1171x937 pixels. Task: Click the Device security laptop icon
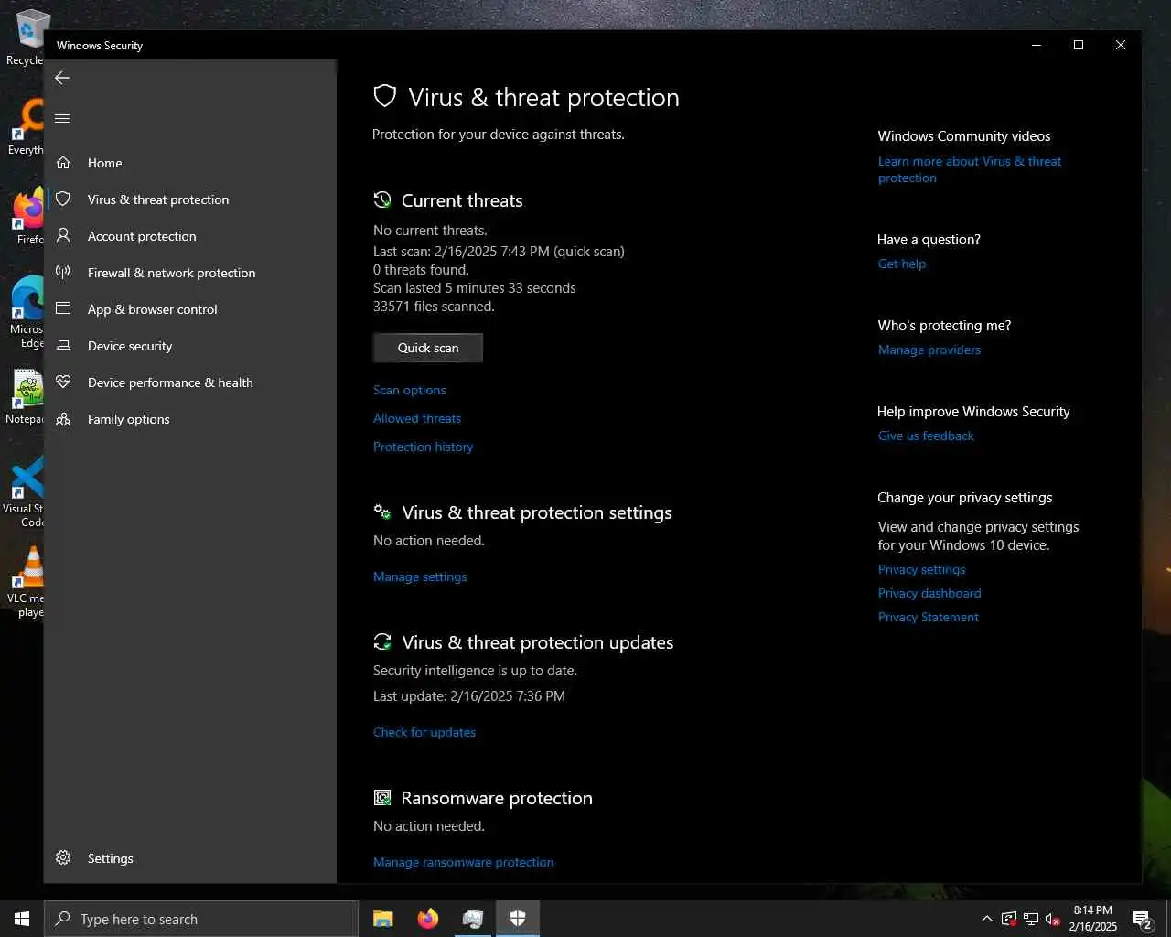[x=63, y=345]
